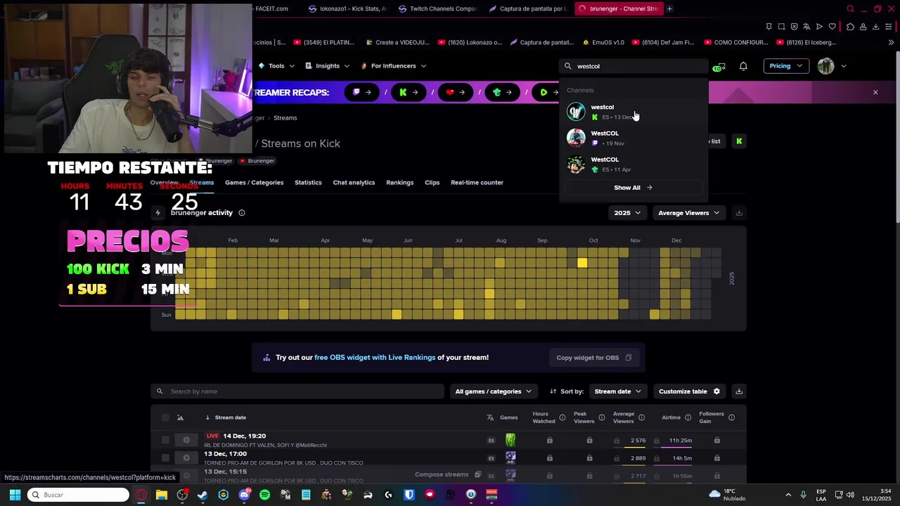Viewport: 900px width, 506px height.
Task: Click the Compose streams button
Action: (x=448, y=474)
